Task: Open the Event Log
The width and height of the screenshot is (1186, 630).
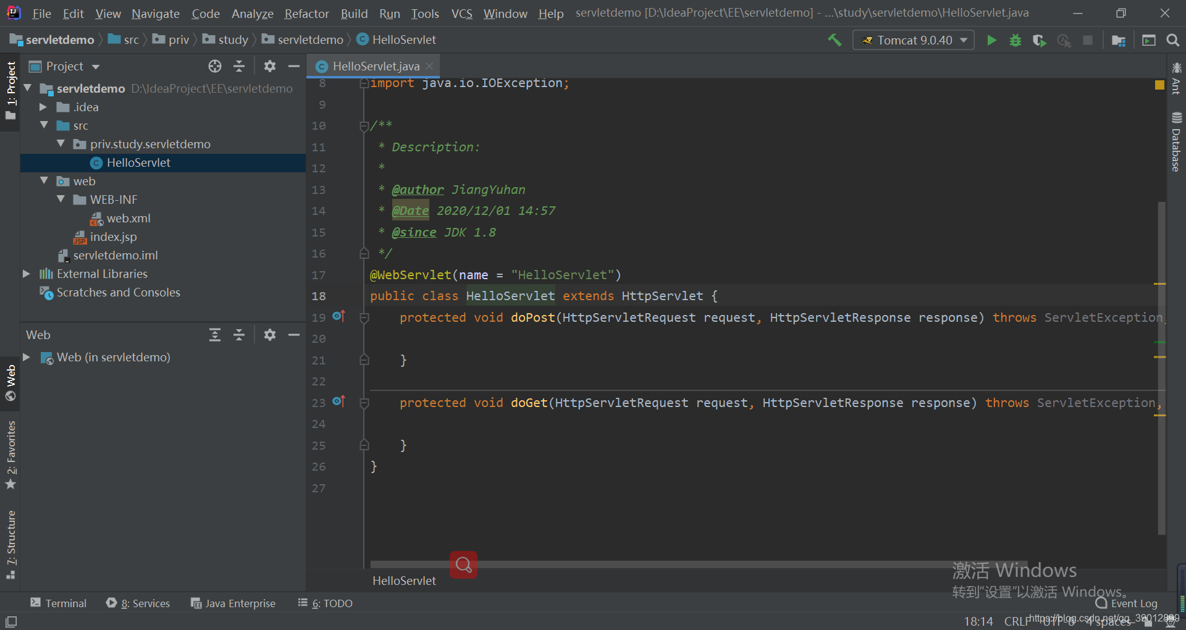Action: tap(1127, 603)
